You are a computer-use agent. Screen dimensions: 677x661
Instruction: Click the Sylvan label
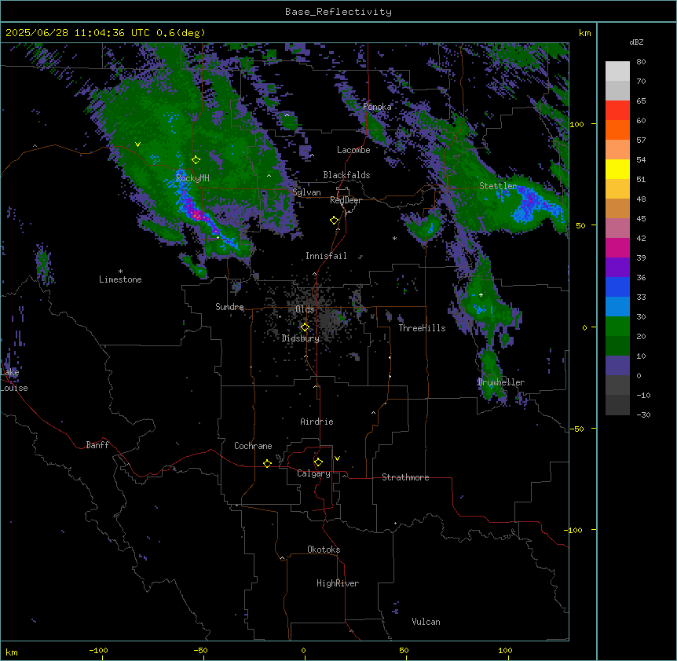coord(306,192)
